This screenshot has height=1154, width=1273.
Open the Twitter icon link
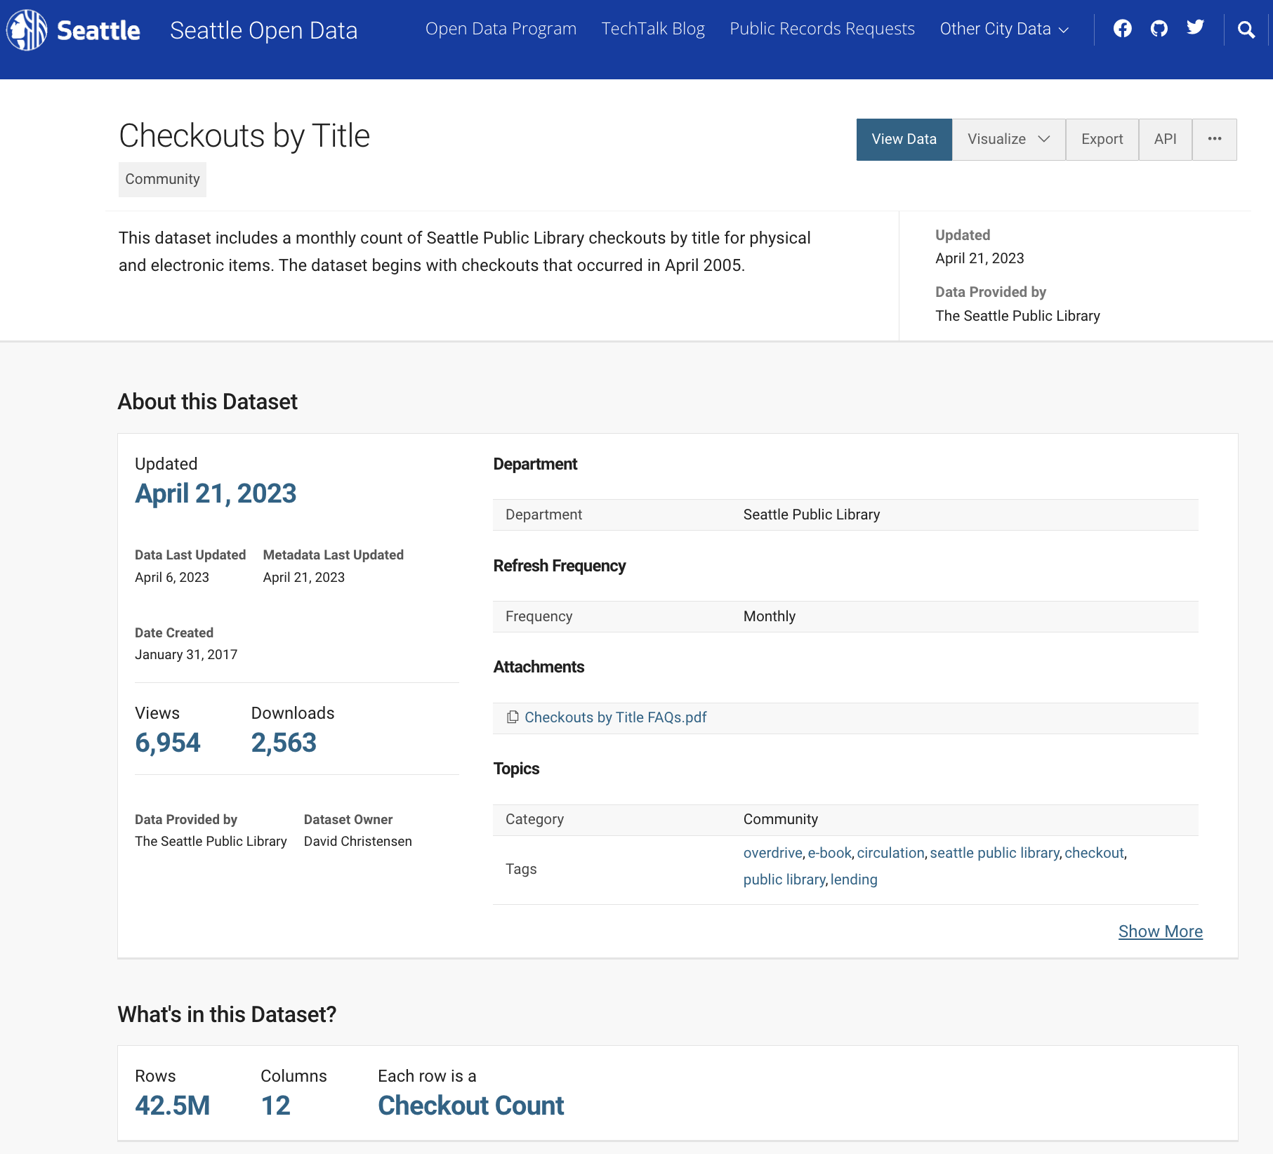[x=1195, y=28]
